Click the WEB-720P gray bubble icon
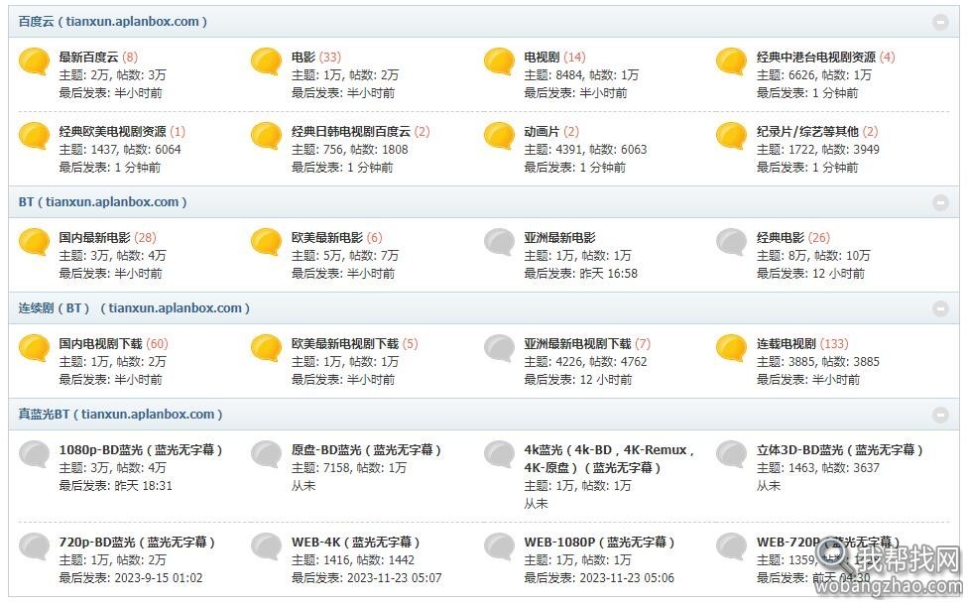This screenshot has height=605, width=968. click(x=732, y=546)
